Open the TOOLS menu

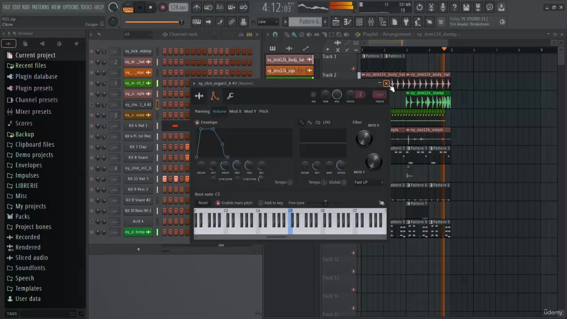tap(86, 7)
